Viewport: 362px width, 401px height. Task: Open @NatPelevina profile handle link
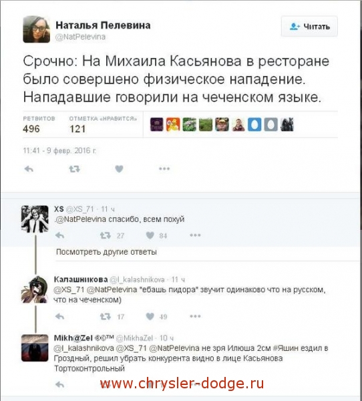point(81,37)
